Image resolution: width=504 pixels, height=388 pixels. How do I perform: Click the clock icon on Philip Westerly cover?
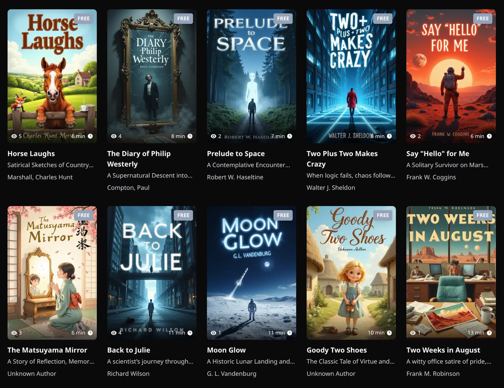pos(190,136)
